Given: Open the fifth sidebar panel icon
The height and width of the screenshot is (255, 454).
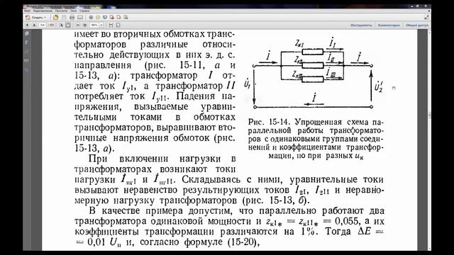Looking at the screenshot, I should pos(27,70).
